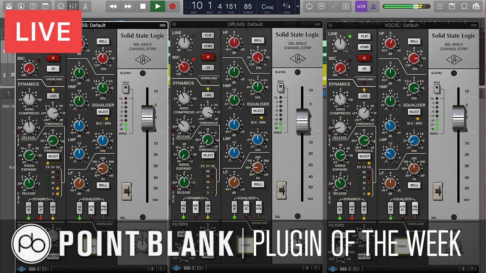
Task: Open the Note Pad icon
Action: click(x=452, y=6)
